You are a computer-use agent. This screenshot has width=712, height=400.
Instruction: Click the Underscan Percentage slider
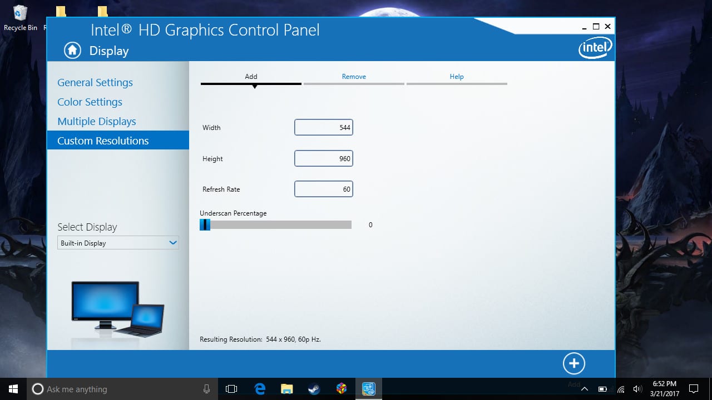click(276, 225)
